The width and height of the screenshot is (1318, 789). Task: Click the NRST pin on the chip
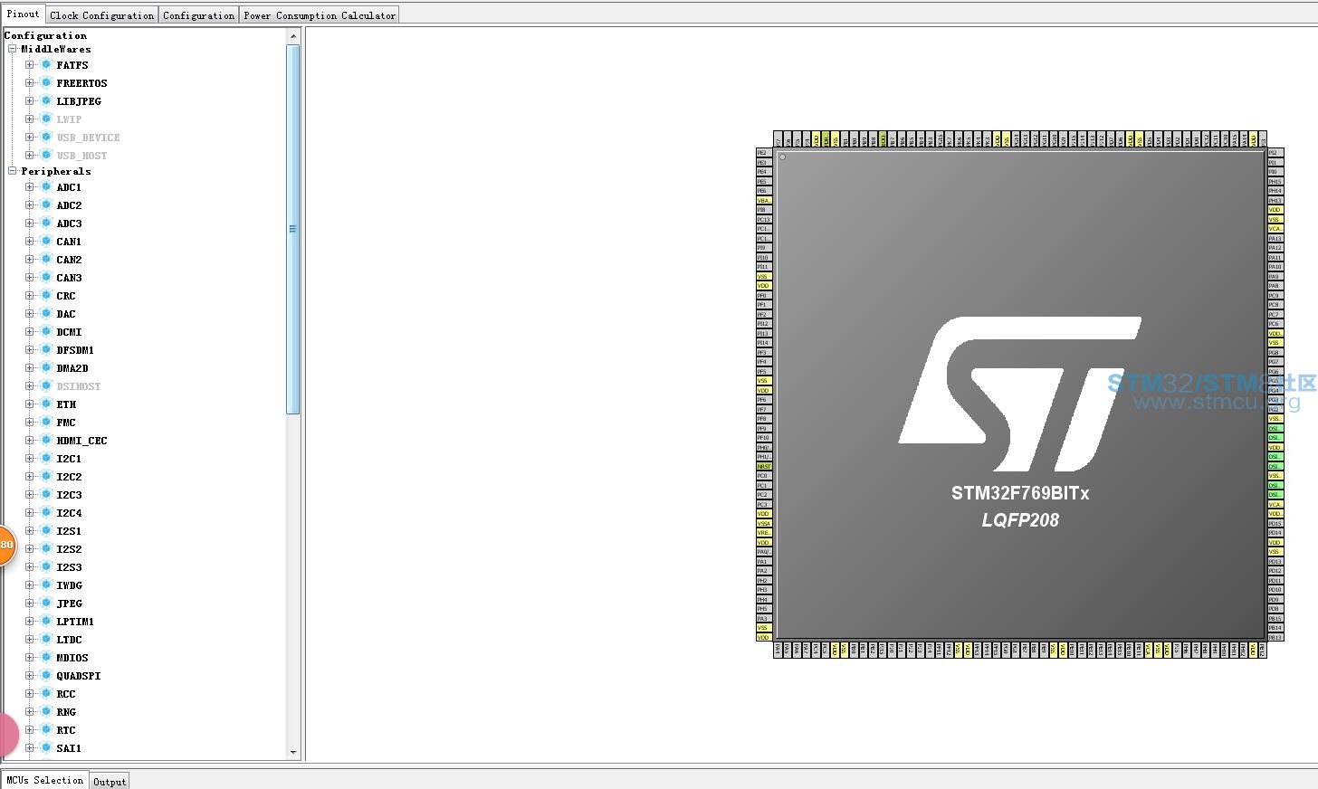(x=764, y=467)
